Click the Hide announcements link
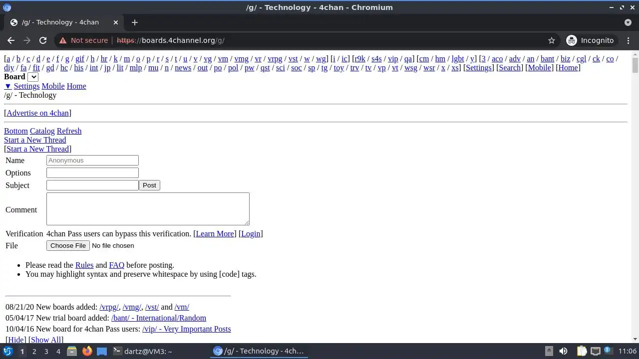 (x=15, y=340)
